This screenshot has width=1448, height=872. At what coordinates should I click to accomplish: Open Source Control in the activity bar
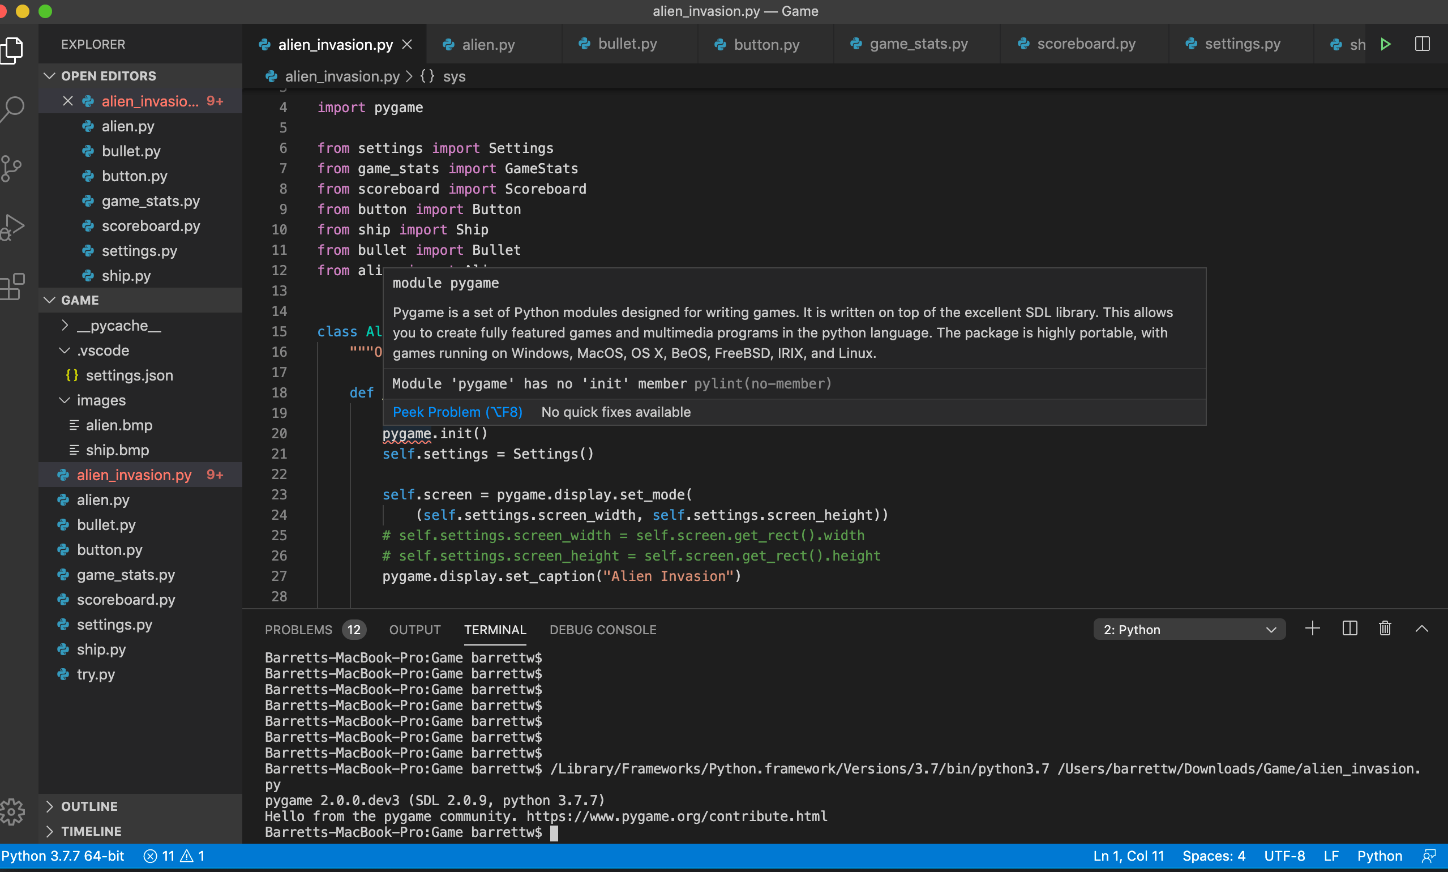coord(13,169)
